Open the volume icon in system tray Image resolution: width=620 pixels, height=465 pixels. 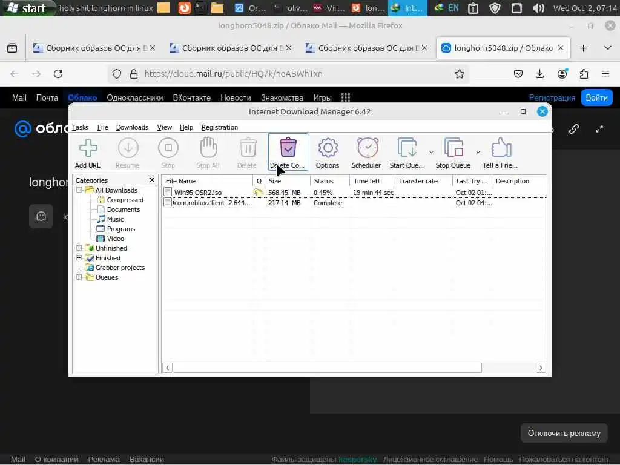click(538, 8)
